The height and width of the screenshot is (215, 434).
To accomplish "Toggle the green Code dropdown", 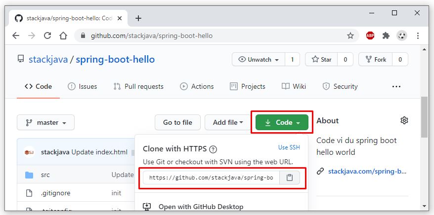I will tap(282, 122).
